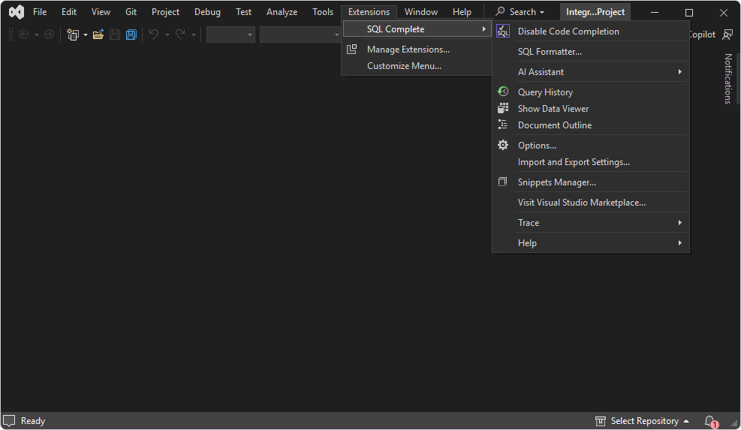The height and width of the screenshot is (430, 741).
Task: Click the Options gear icon
Action: pos(503,145)
